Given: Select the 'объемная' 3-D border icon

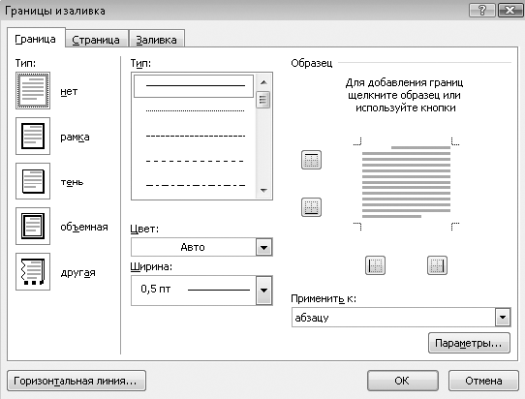Looking at the screenshot, I should 33,227.
